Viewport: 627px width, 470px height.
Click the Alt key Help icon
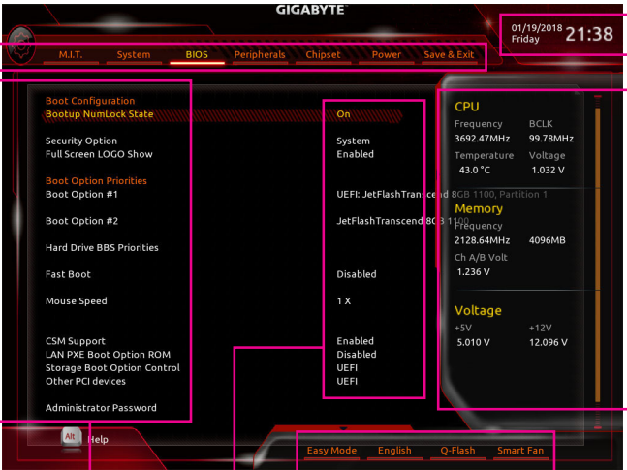[x=70, y=437]
